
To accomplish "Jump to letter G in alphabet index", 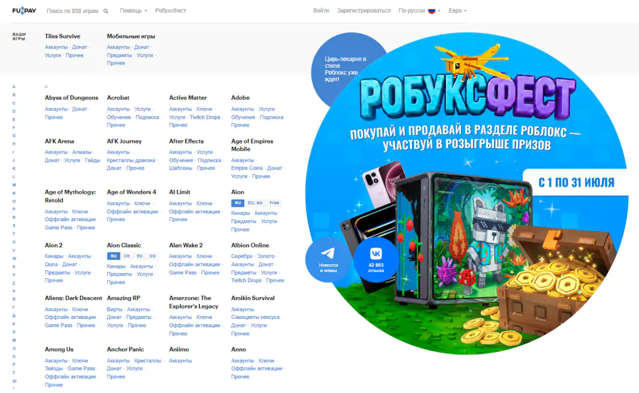I will [x=14, y=136].
